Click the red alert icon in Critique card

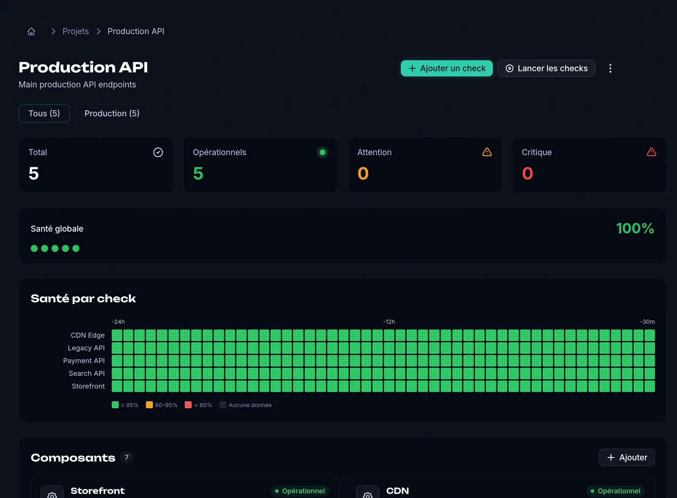pyautogui.click(x=651, y=152)
